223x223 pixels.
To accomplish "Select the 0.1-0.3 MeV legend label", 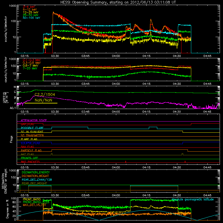I will tap(31, 60).
